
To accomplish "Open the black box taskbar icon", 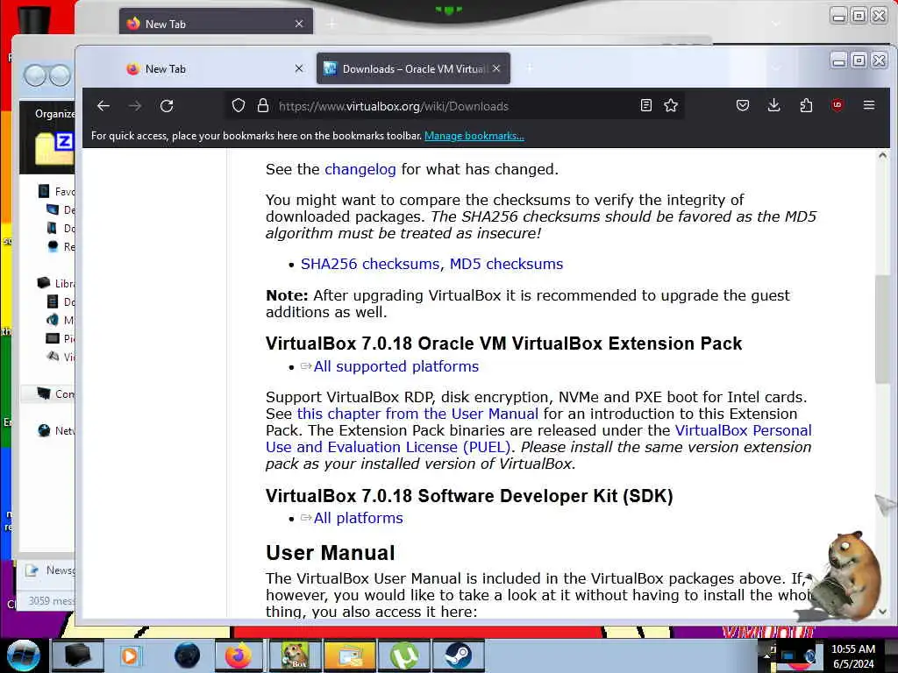I will tap(78, 655).
